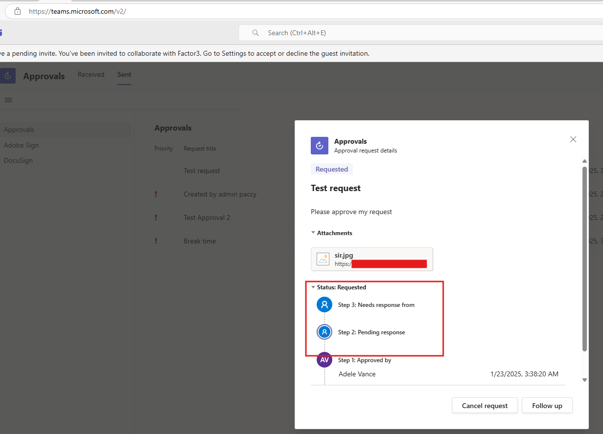
Task: Click the Request title column header
Action: 200,149
